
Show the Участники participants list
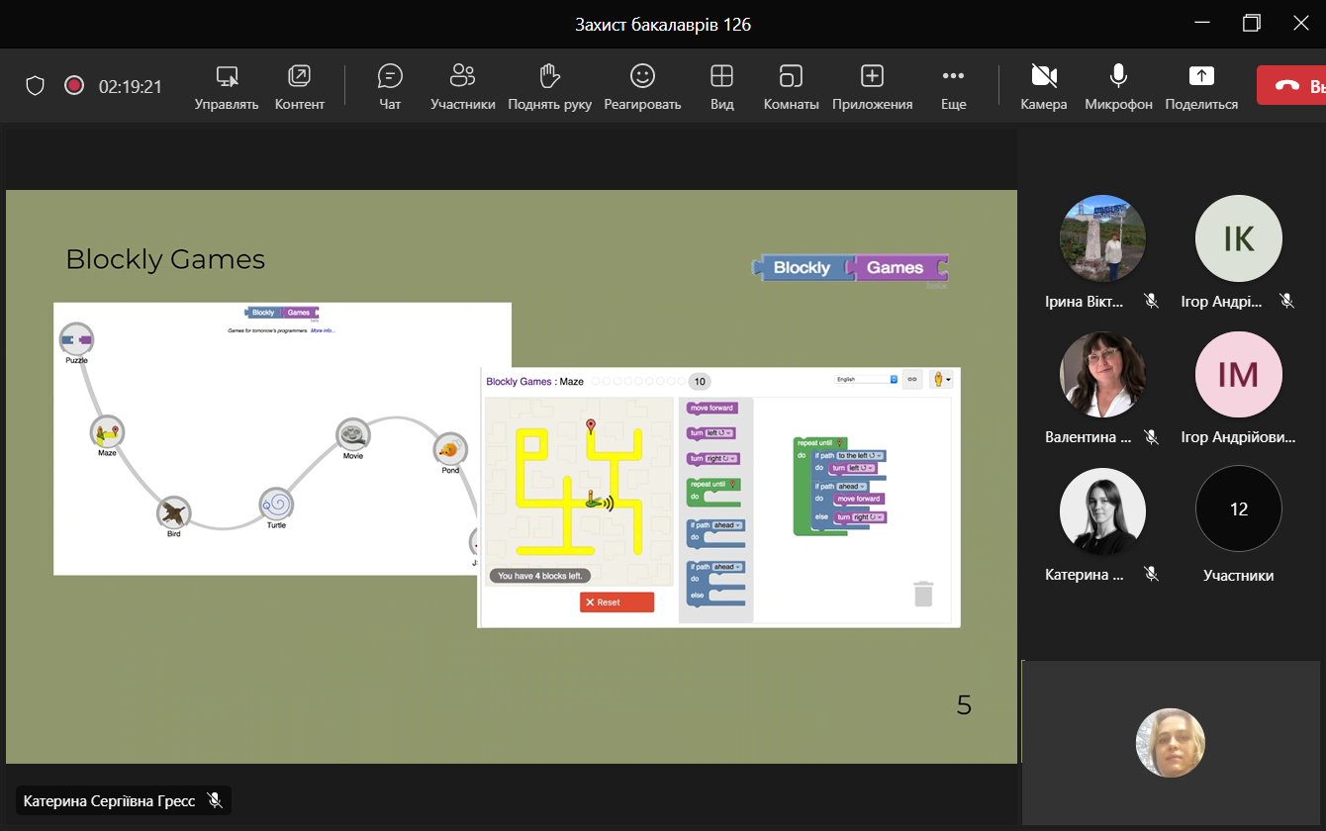[x=462, y=85]
